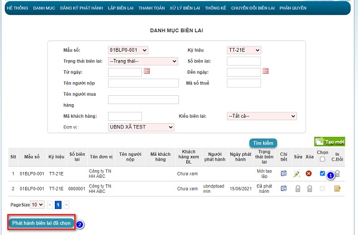Focus the Đến ngày date field
Viewport: 358px width, 235px height.
click(x=243, y=72)
